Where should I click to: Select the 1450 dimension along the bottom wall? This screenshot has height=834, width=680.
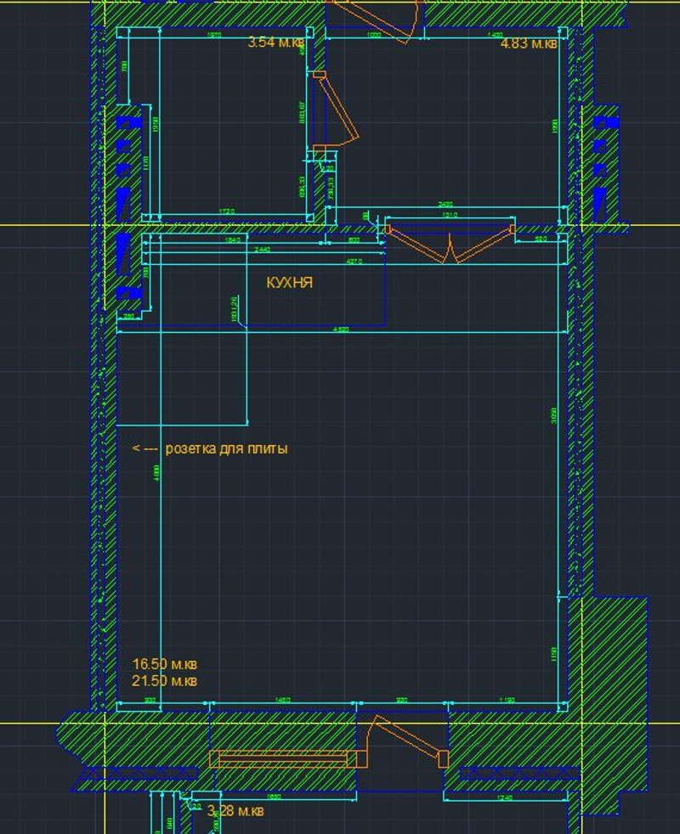(281, 701)
